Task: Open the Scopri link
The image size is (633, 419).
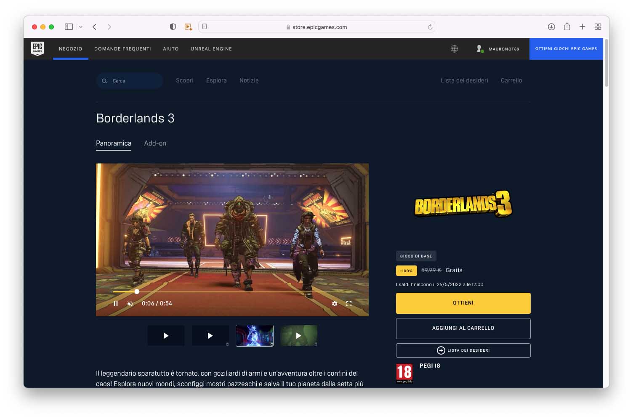Action: click(x=185, y=80)
